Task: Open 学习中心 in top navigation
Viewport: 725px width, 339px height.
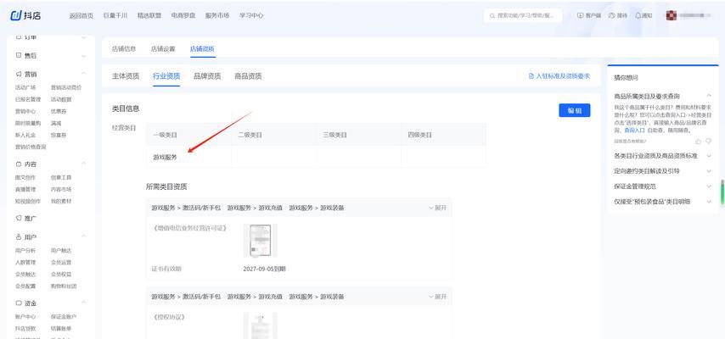Action: 251,16
